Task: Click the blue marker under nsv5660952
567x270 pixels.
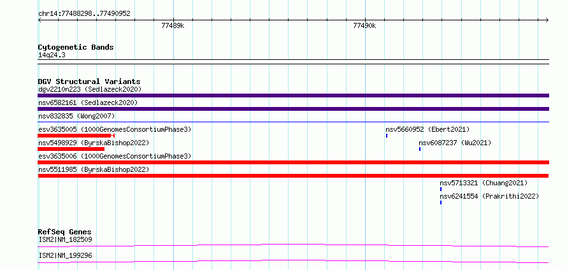Action: (x=387, y=136)
